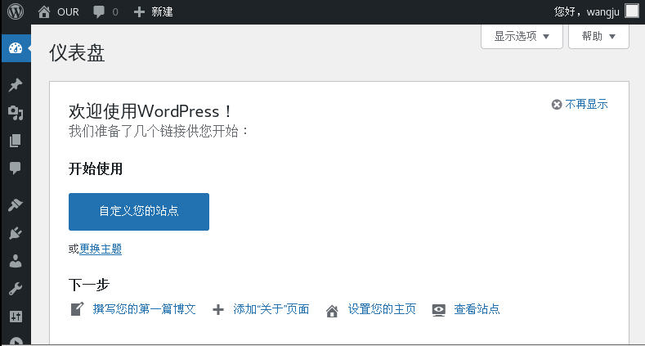645x346 pixels.
Task: Click the 我们准备了几个链接供您开始 subtitle
Action: 159,131
